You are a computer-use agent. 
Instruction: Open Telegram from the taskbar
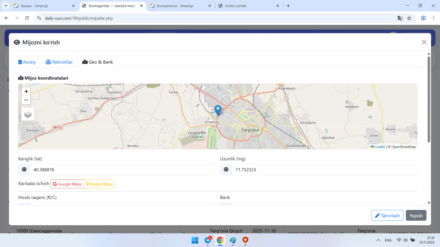208,240
